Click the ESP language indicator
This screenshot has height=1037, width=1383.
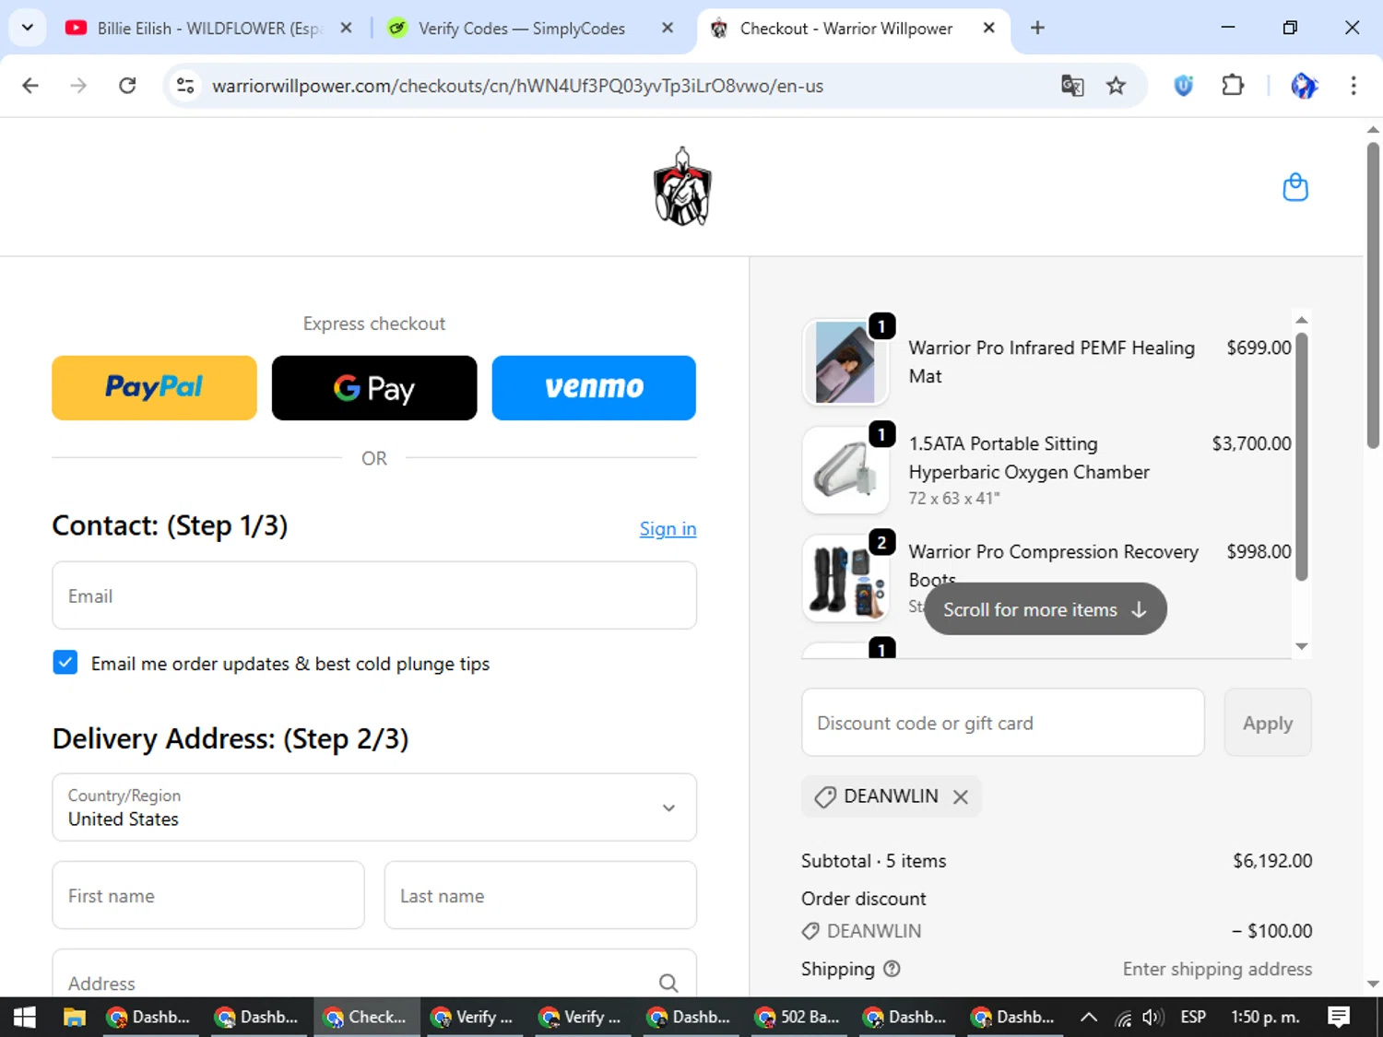pos(1193,1017)
